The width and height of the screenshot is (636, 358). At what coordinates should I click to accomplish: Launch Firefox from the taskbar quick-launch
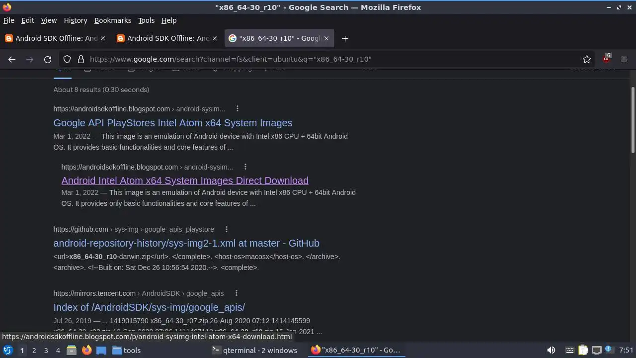(x=86, y=351)
